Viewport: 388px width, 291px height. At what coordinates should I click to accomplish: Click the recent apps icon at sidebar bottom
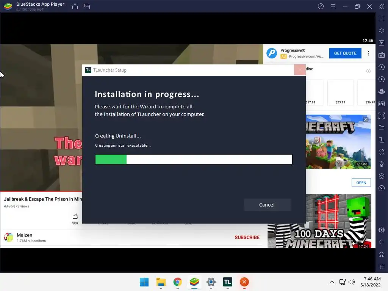pyautogui.click(x=382, y=266)
